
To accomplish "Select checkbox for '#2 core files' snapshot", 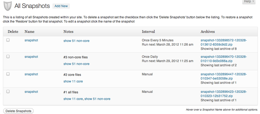I will (8, 74).
